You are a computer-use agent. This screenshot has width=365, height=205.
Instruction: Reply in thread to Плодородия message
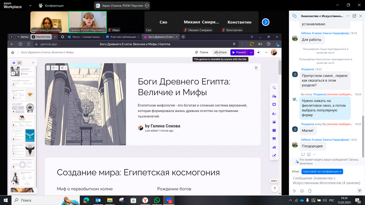(x=303, y=154)
